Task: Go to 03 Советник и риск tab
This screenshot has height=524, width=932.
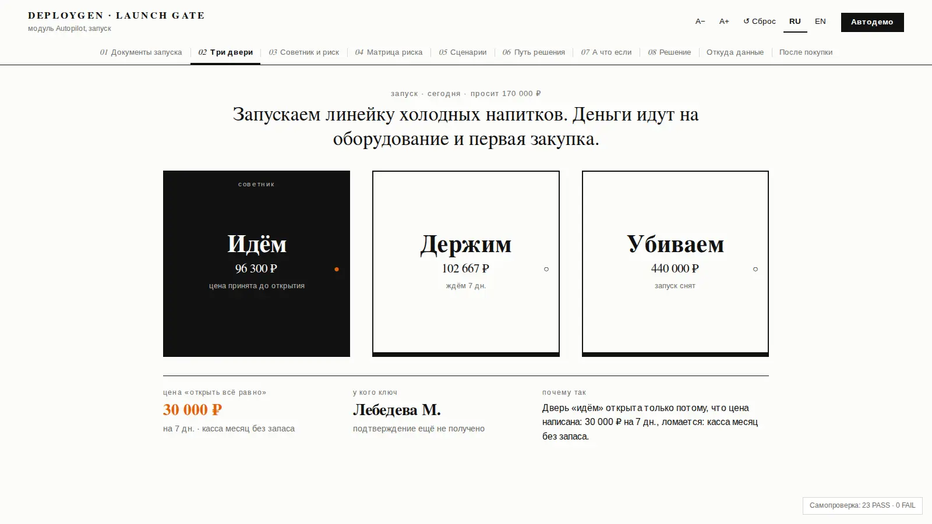Action: pyautogui.click(x=304, y=52)
